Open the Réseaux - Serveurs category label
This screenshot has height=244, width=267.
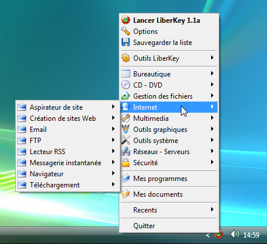coord(161,152)
